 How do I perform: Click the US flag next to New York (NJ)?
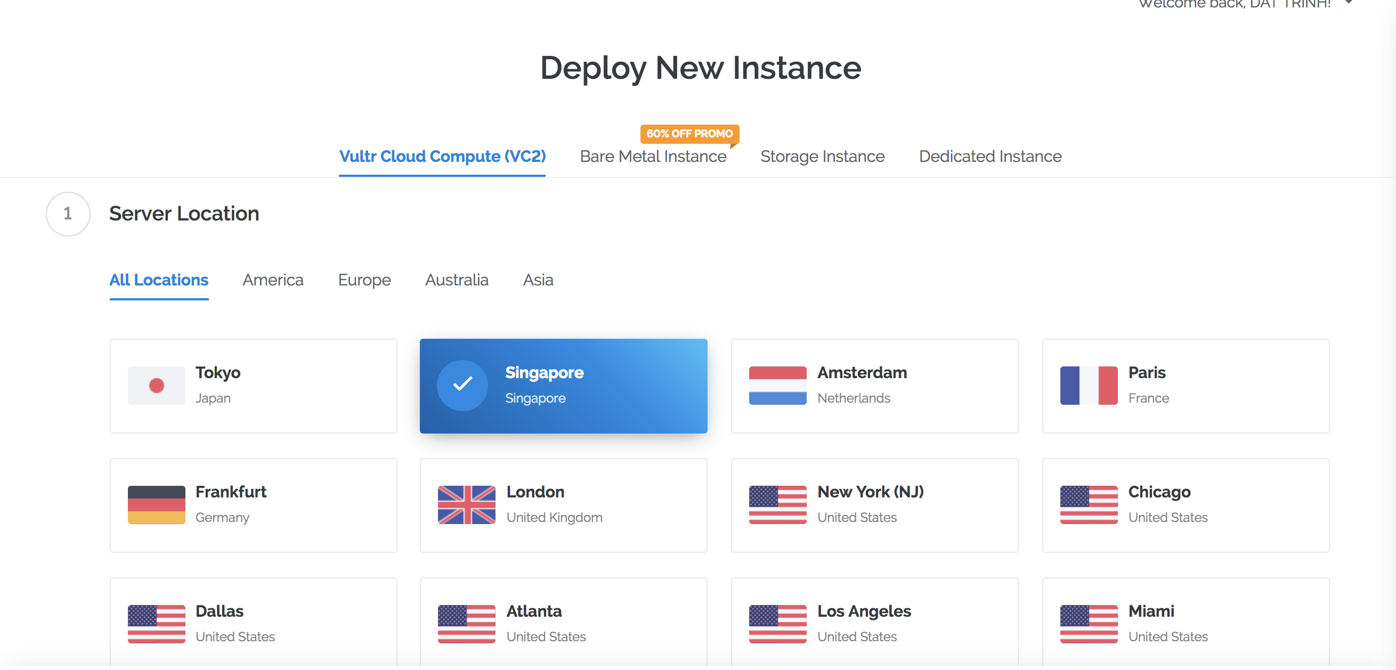777,504
